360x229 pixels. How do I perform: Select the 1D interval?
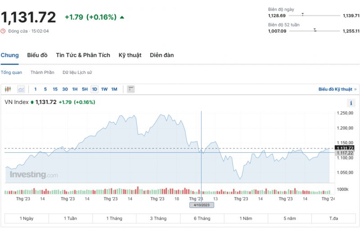tap(94, 89)
